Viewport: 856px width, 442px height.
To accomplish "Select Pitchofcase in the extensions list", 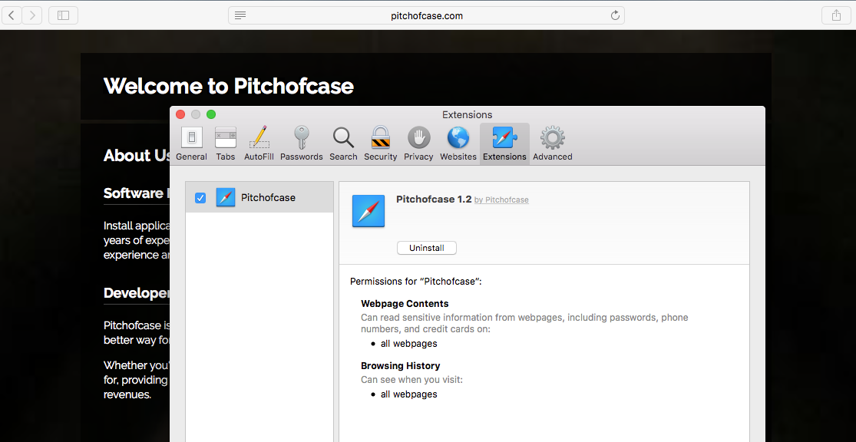I will coord(268,198).
